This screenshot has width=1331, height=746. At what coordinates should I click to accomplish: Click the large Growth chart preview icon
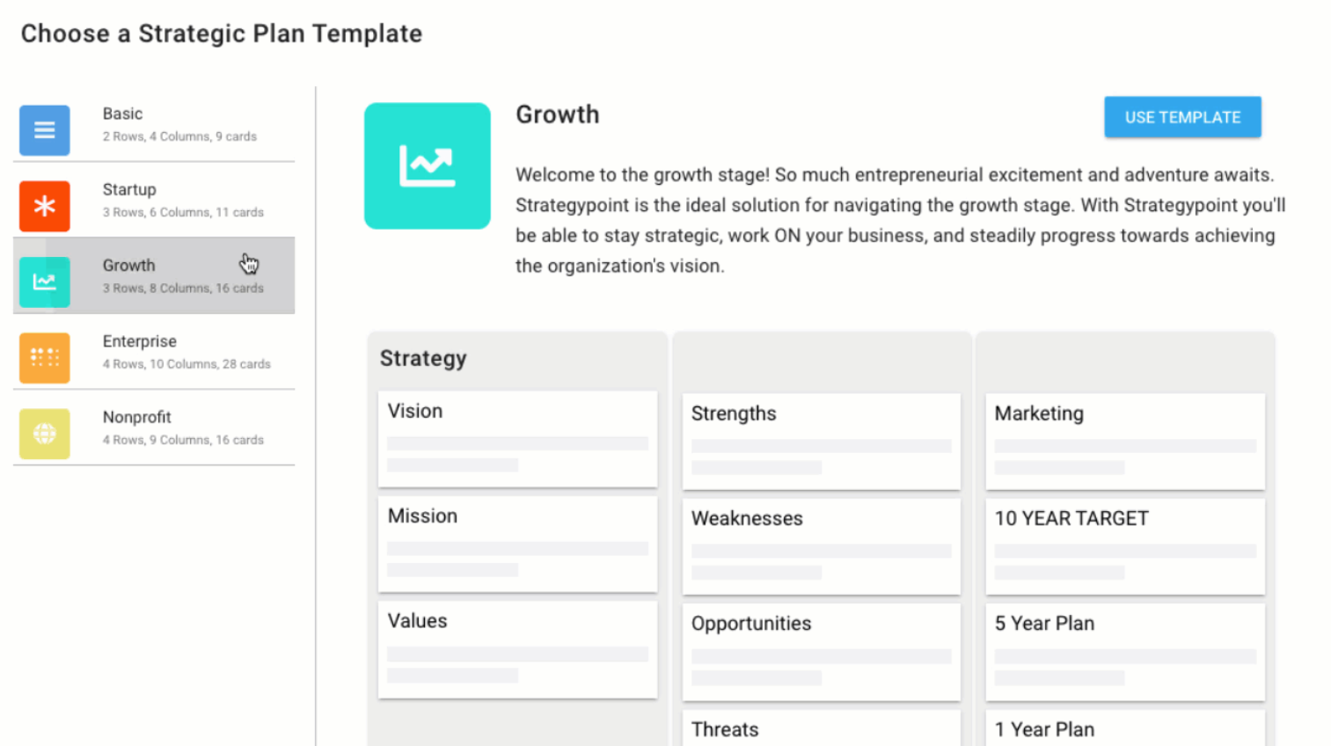coord(428,166)
